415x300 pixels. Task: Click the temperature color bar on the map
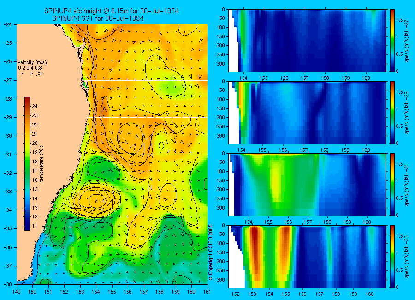coord(27,164)
